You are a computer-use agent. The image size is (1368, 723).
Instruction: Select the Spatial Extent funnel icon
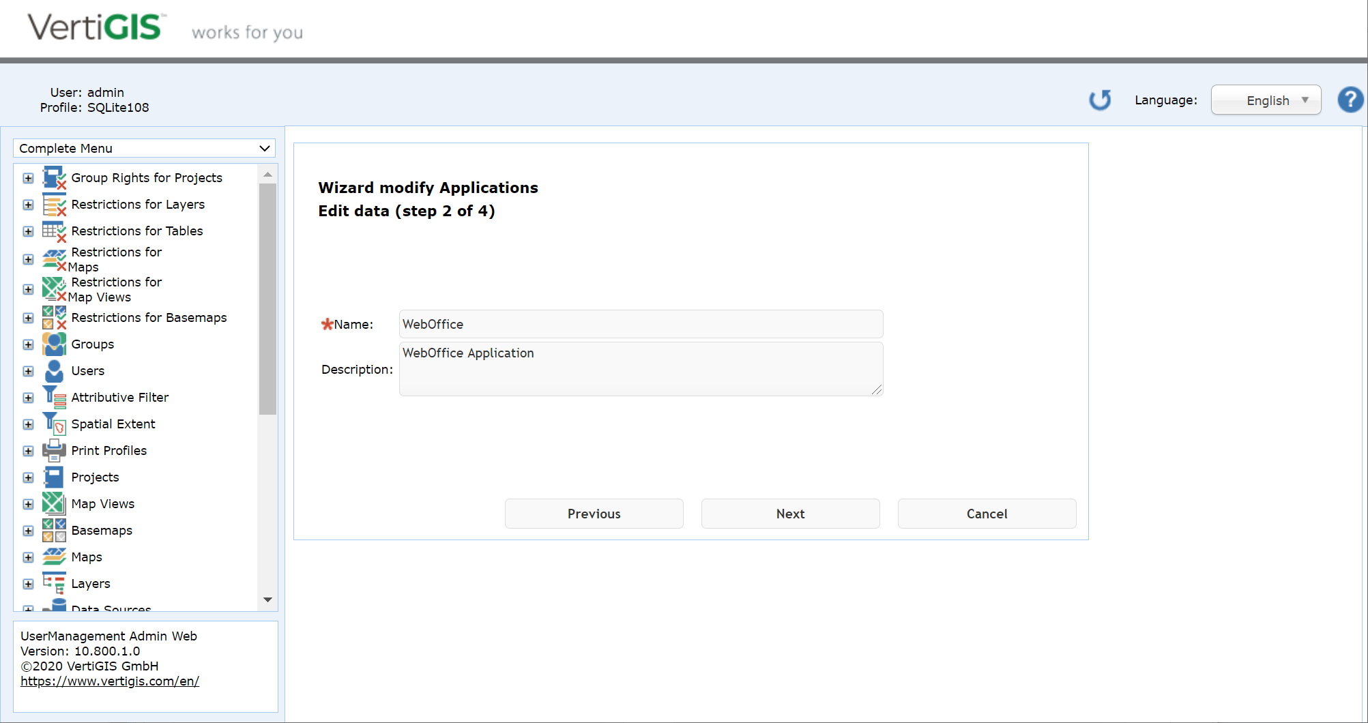54,424
